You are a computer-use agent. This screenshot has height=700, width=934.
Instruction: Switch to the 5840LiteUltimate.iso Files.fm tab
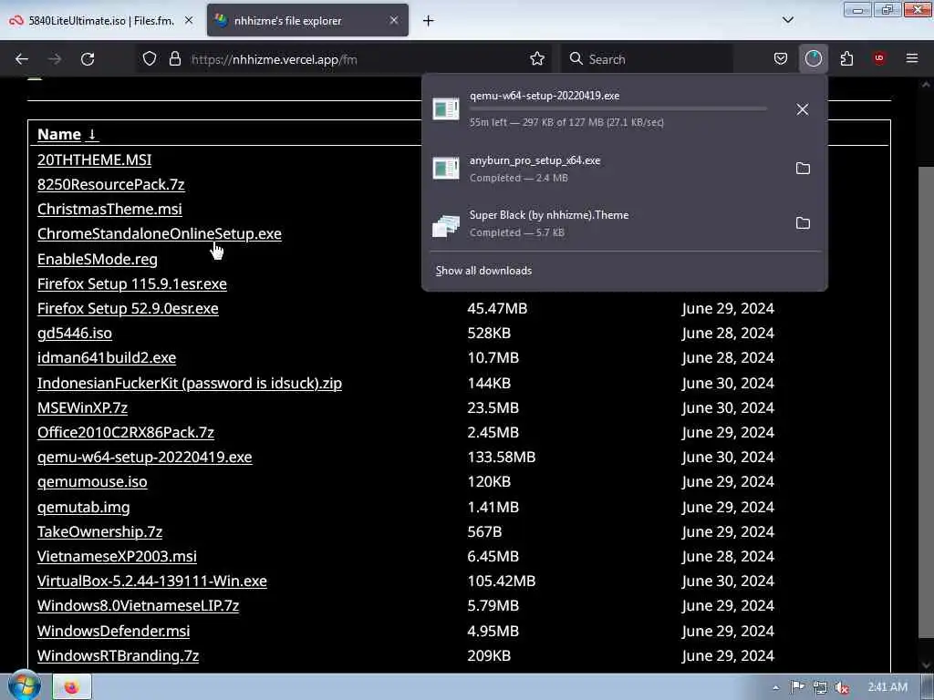[101, 20]
